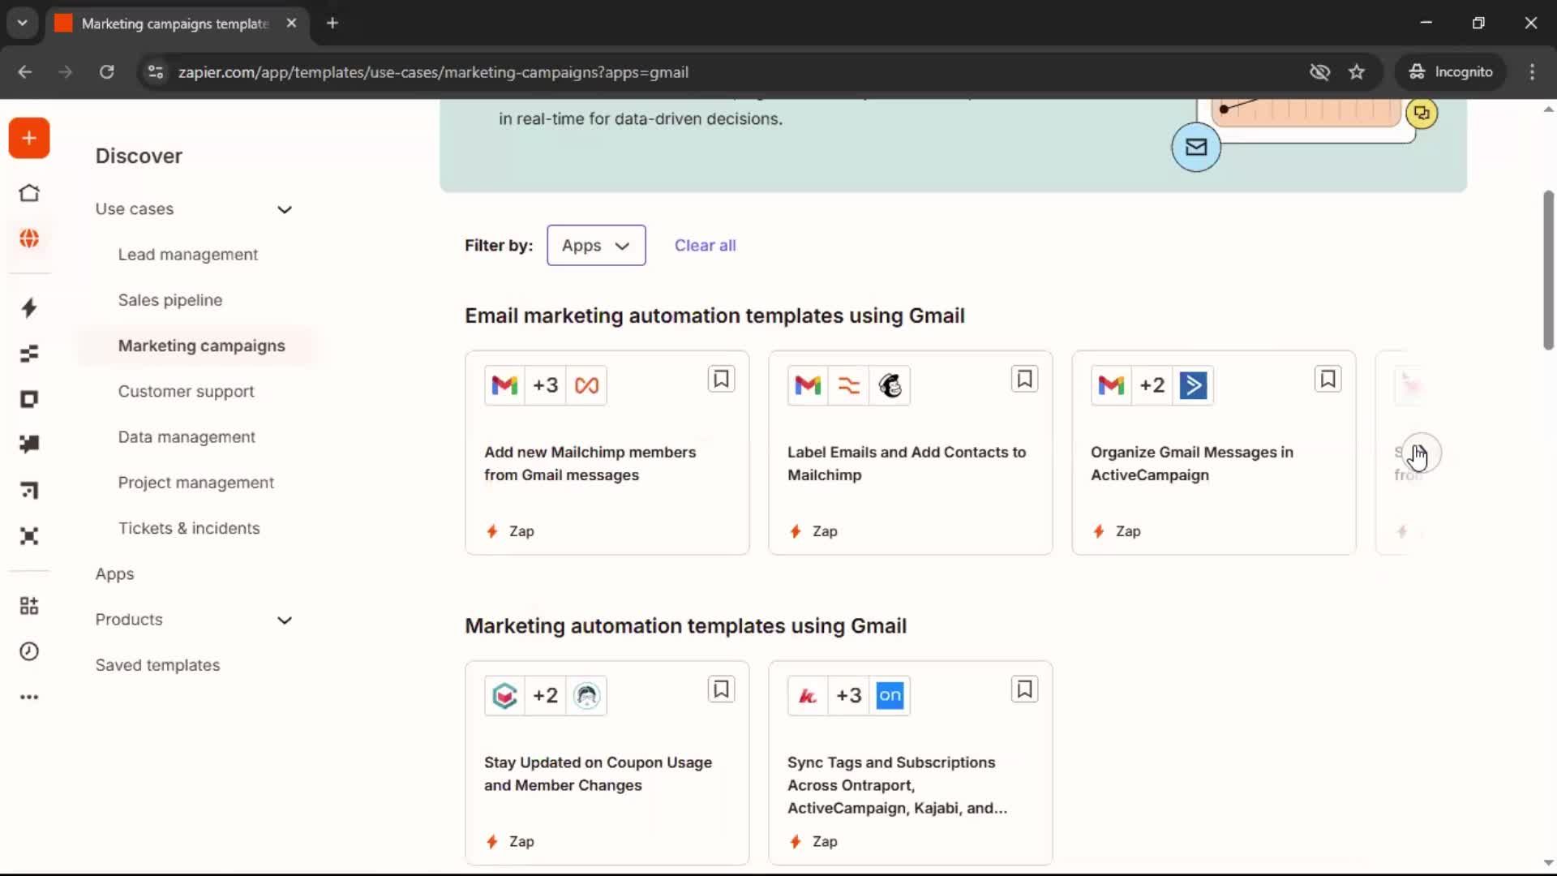This screenshot has height=876, width=1557.
Task: Open the browser tab list dropdown
Action: [23, 23]
